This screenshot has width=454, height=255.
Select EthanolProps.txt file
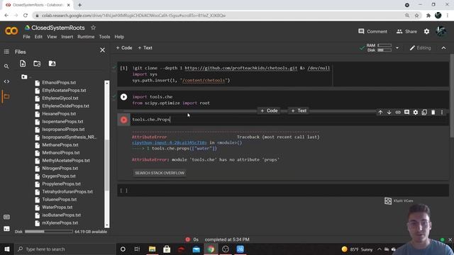tap(59, 82)
